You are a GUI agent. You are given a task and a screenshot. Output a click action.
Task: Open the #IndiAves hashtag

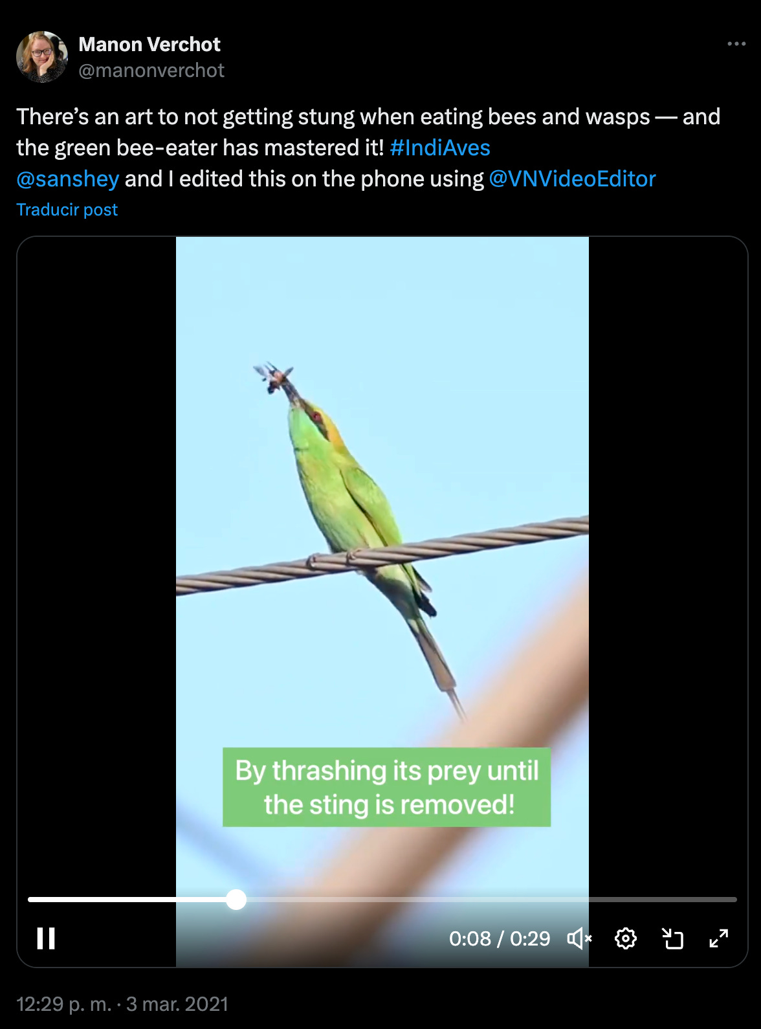(x=440, y=148)
